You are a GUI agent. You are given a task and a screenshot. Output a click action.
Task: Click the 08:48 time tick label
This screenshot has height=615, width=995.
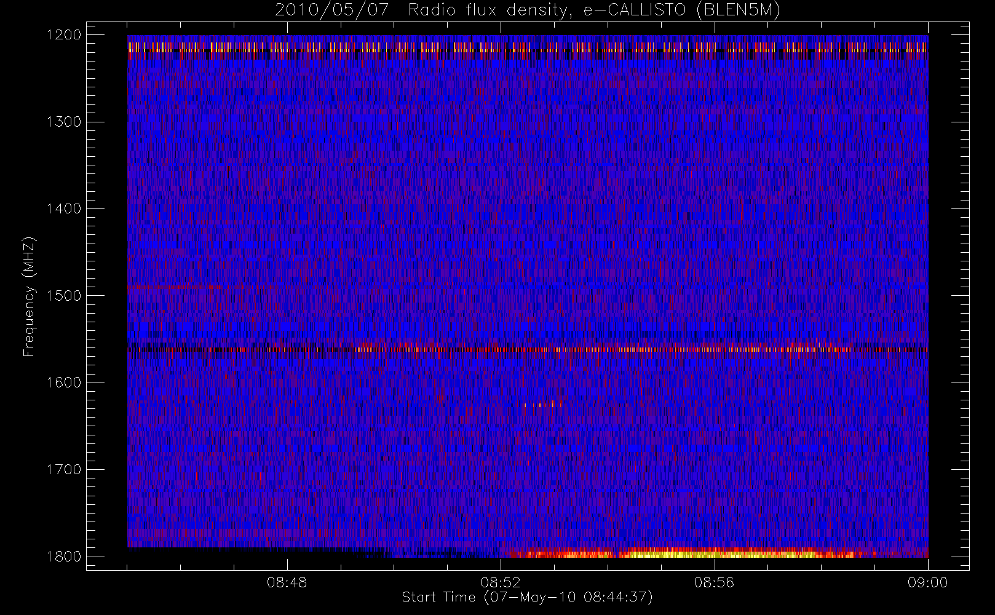[x=287, y=582]
